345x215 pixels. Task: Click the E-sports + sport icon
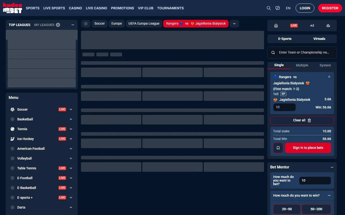12,198
